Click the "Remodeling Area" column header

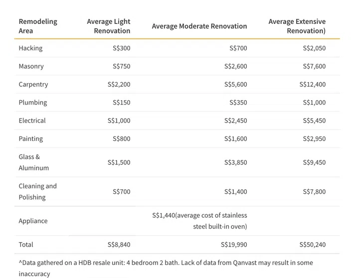(x=38, y=26)
